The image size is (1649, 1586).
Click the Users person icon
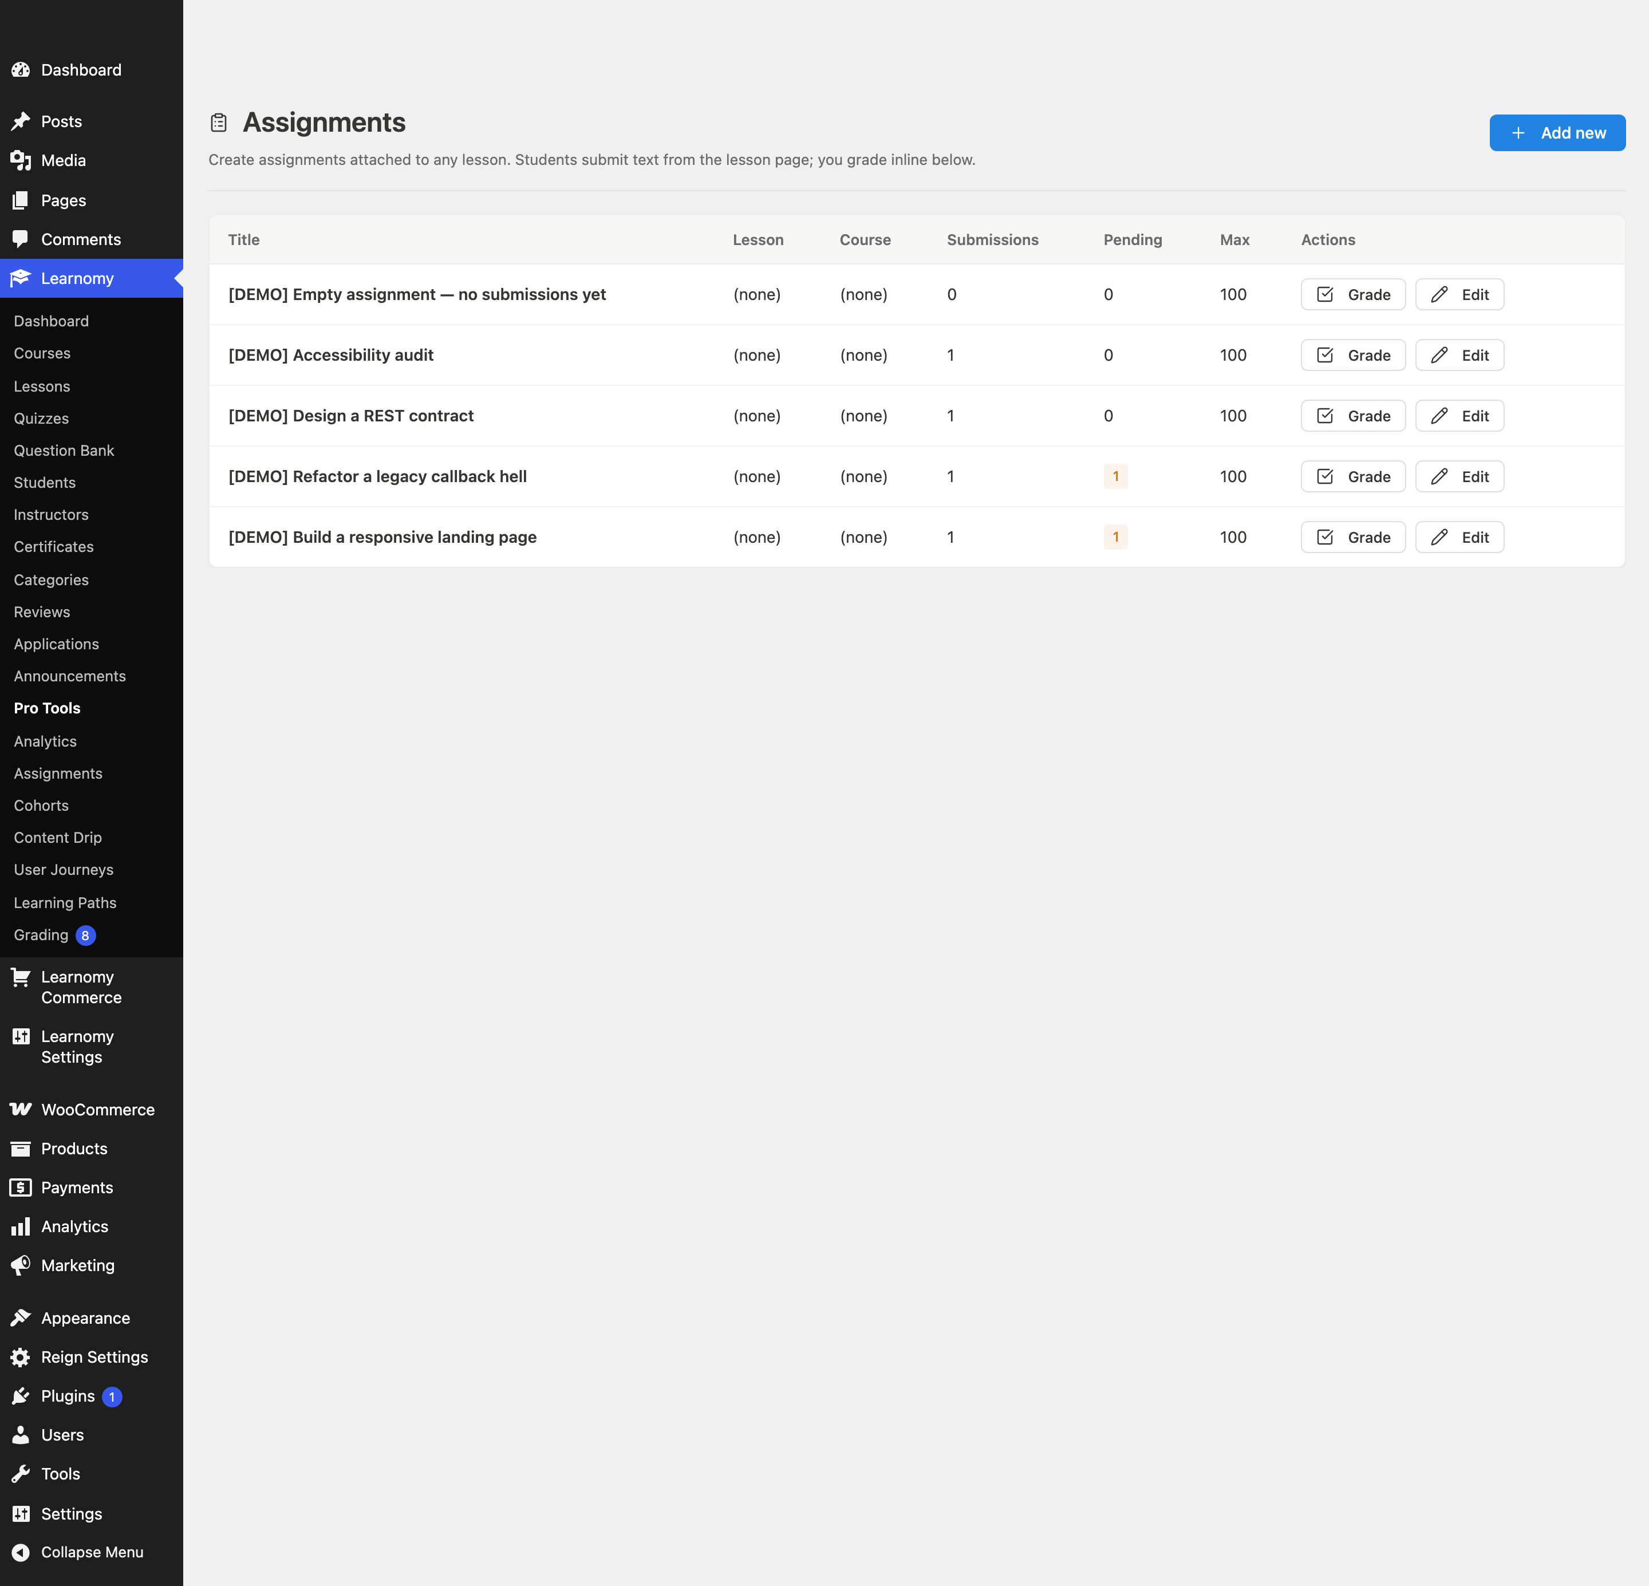pos(21,1435)
